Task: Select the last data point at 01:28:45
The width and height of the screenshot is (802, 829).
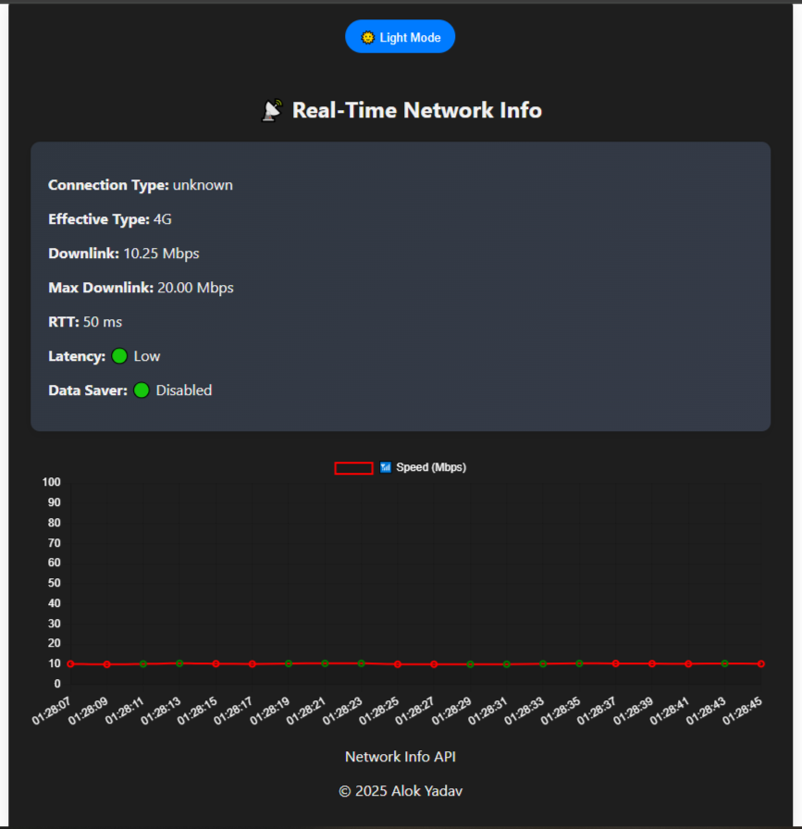Action: tap(761, 663)
